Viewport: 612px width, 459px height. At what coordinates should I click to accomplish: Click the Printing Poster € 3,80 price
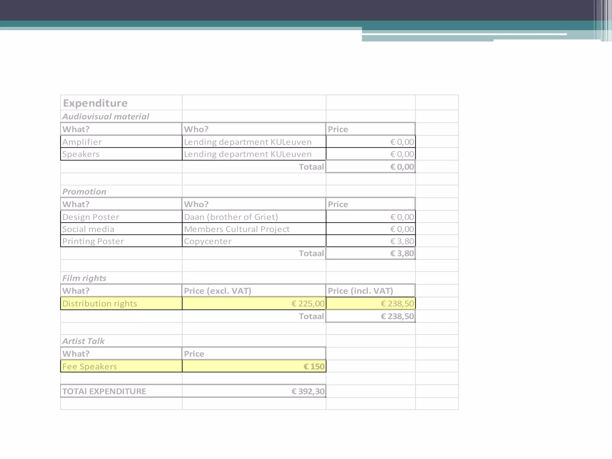click(402, 241)
